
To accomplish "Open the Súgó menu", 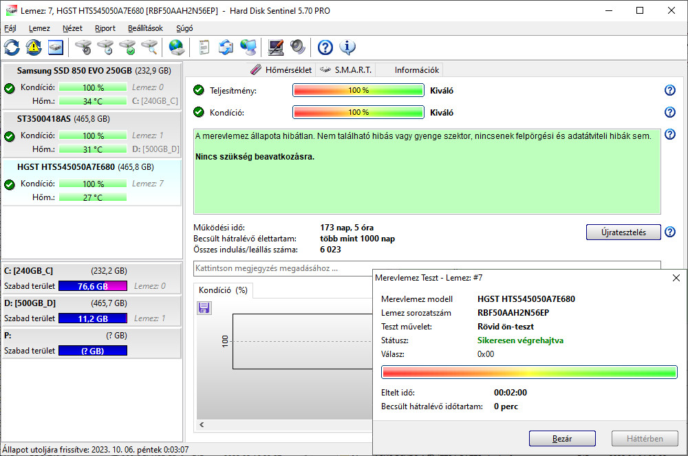I will point(184,28).
